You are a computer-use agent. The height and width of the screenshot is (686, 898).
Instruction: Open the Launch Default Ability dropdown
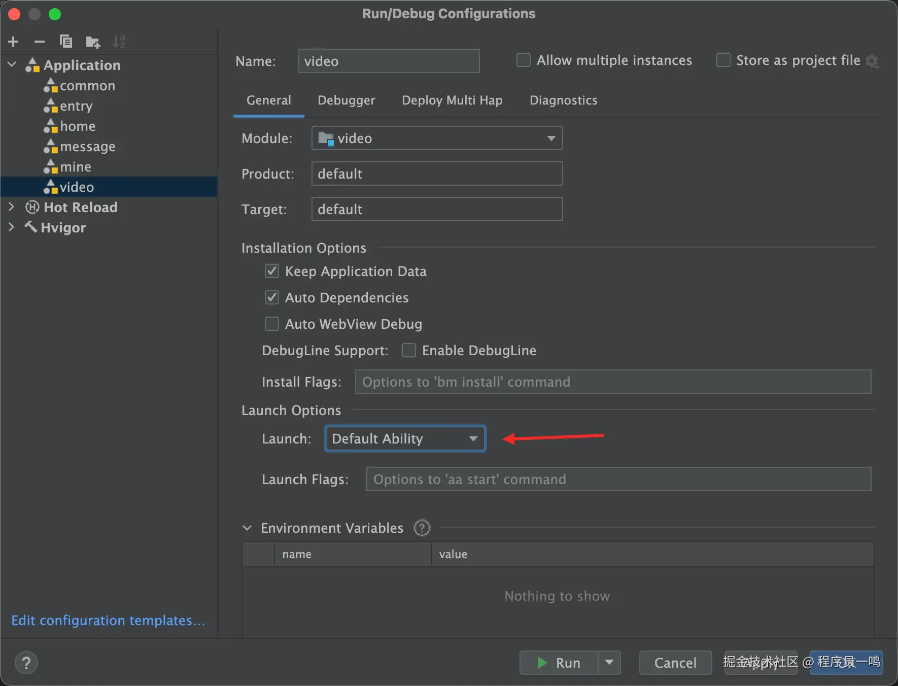tap(405, 438)
